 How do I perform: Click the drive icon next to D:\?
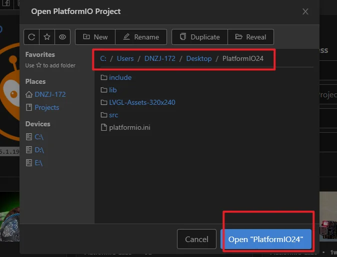point(29,150)
